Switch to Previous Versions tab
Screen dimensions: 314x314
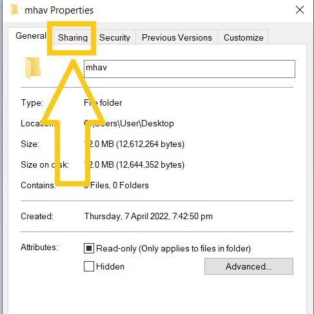(x=177, y=37)
